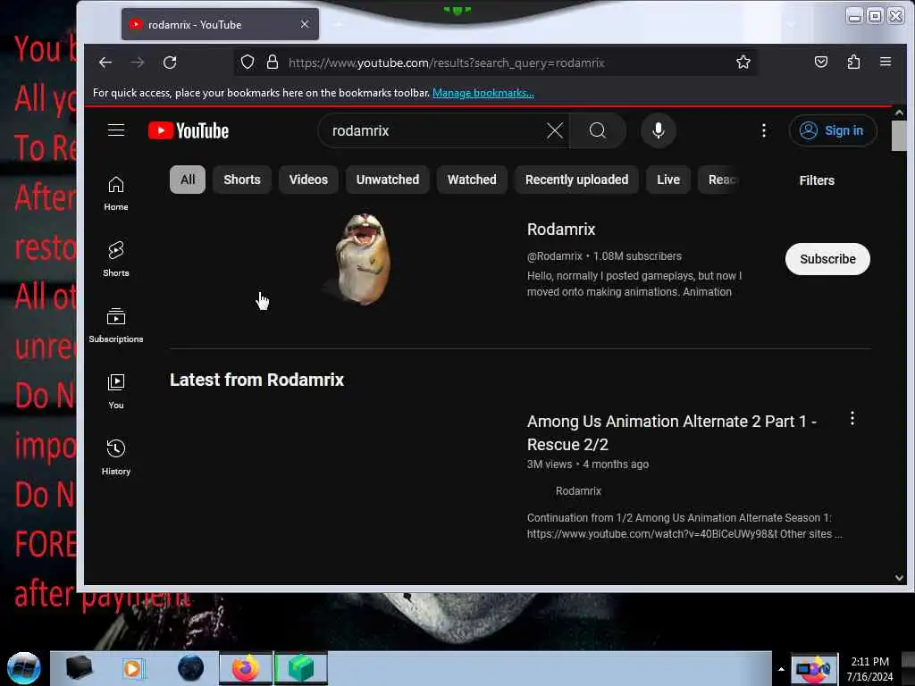Open History in the sidebar

click(x=116, y=457)
